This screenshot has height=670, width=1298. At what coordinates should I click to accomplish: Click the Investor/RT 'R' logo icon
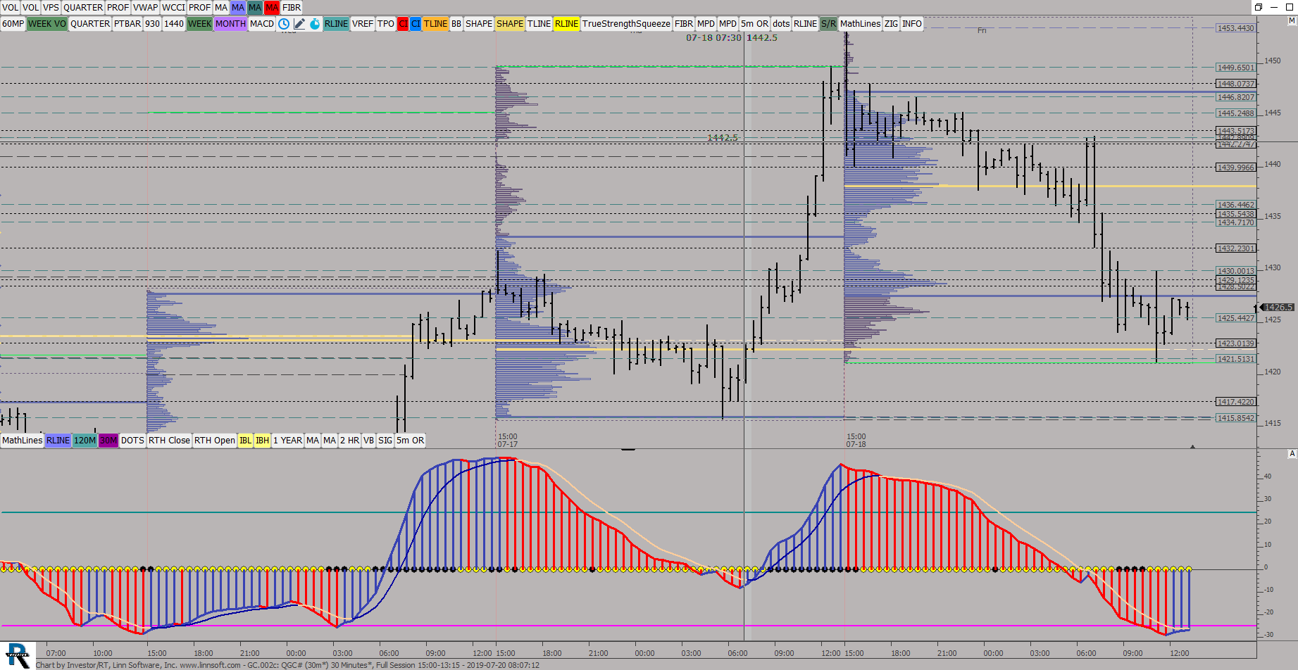(17, 655)
